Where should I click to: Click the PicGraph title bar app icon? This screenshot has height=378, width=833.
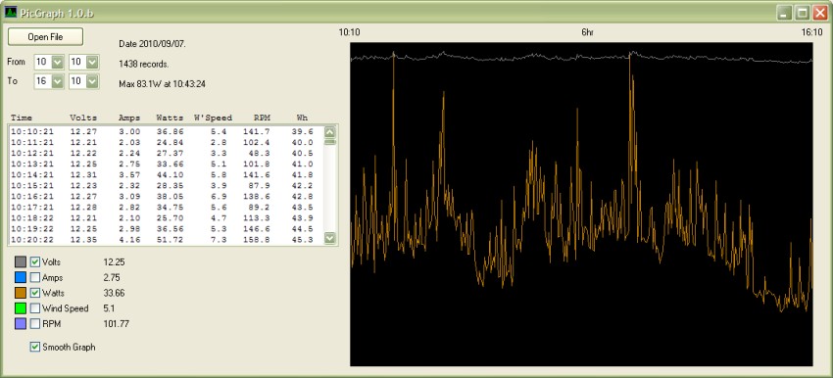click(11, 12)
